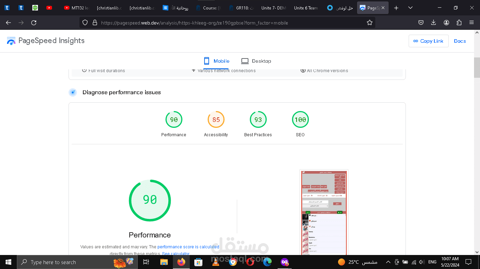Click the page vertical scrollbar thumb

477,68
